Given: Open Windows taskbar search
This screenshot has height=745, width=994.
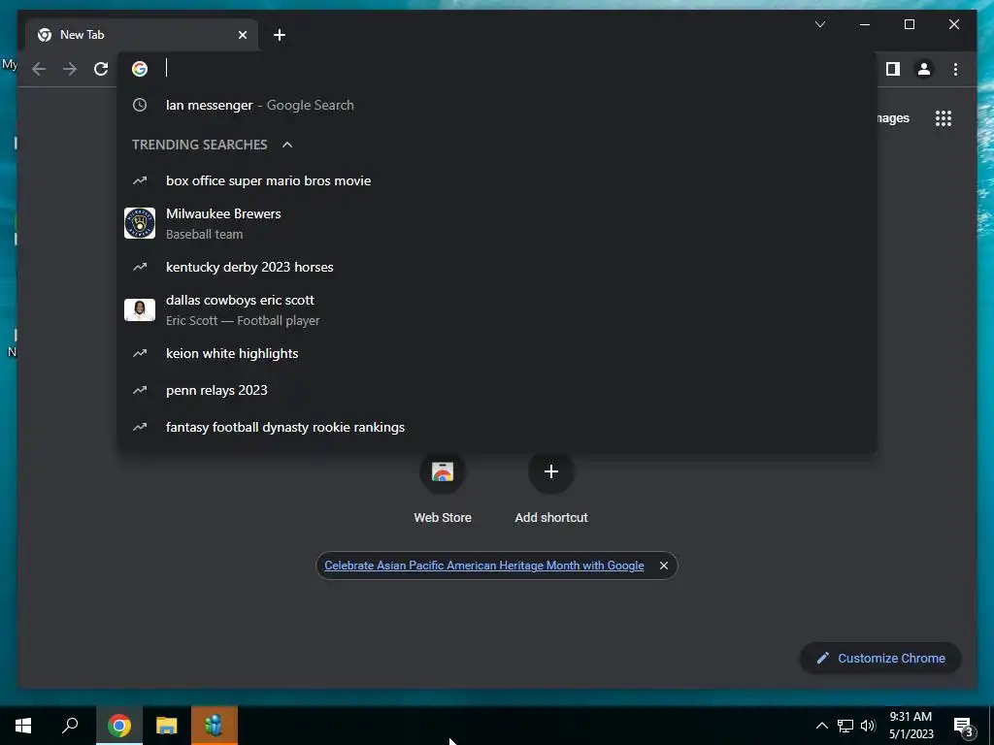Looking at the screenshot, I should pyautogui.click(x=70, y=726).
